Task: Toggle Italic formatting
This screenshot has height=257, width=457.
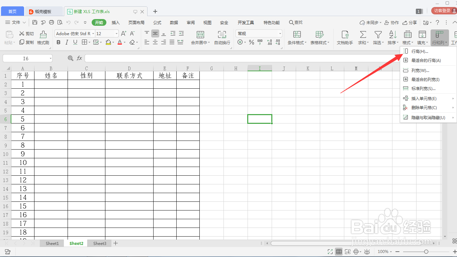Action: [x=67, y=42]
